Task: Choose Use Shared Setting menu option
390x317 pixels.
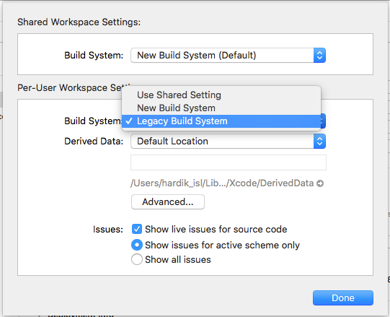Action: tap(221, 95)
